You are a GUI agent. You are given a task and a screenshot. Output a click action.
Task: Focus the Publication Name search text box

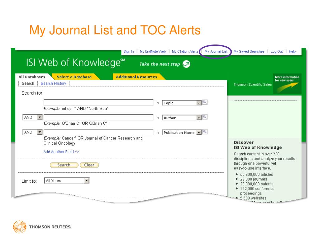98,132
